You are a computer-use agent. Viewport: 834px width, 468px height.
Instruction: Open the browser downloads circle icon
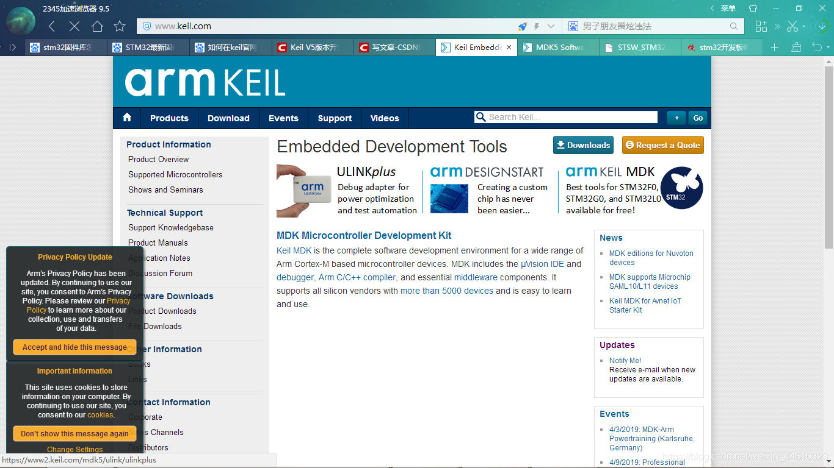pyautogui.click(x=822, y=26)
